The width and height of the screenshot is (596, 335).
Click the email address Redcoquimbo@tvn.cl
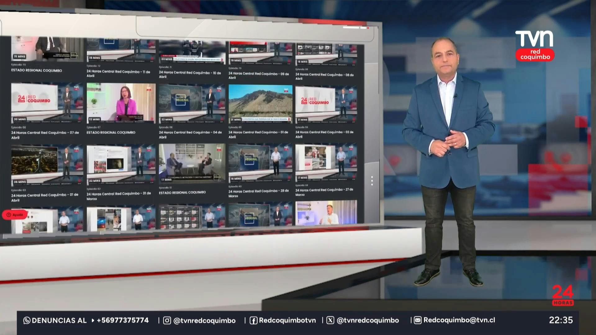click(459, 320)
